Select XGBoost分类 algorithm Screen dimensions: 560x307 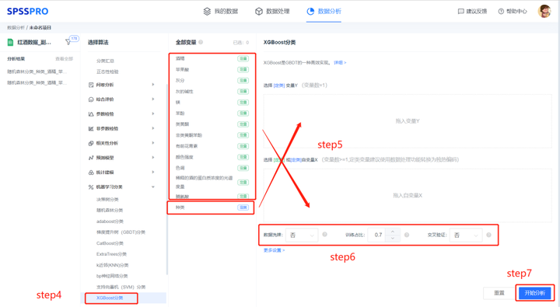(110, 298)
